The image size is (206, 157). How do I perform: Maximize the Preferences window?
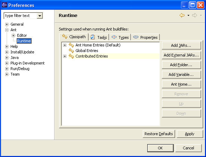click(192, 5)
